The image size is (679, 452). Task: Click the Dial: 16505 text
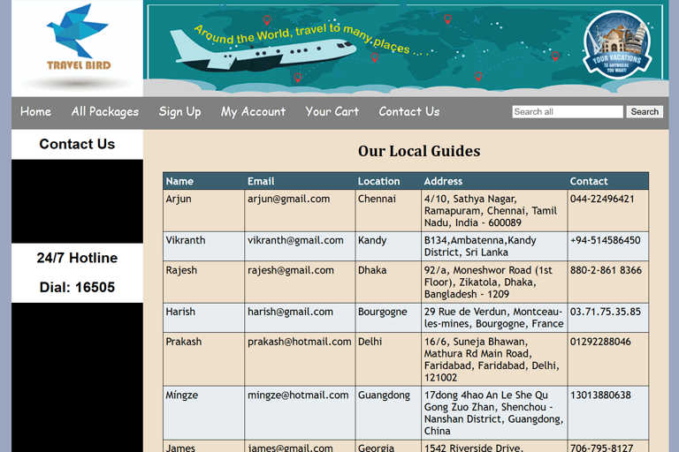77,287
